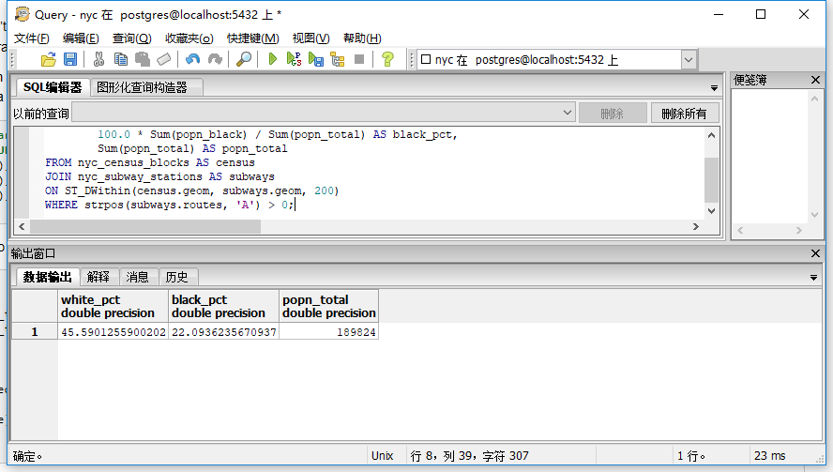Expand SQL editor tab list arrow
Image resolution: width=833 pixels, height=472 pixels.
tap(714, 88)
